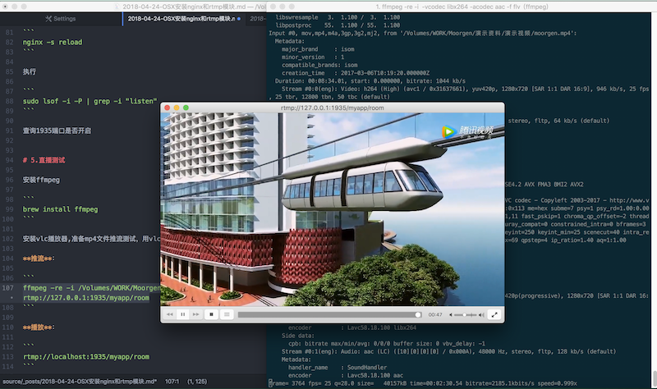Adjust the VLC volume slider
Image resolution: width=657 pixels, height=389 pixels.
pyautogui.click(x=466, y=314)
